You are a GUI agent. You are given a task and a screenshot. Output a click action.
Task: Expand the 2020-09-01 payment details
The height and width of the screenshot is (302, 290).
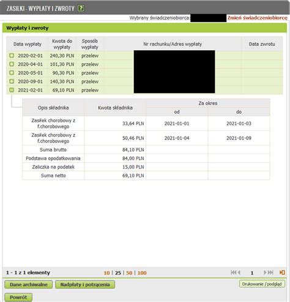pyautogui.click(x=12, y=81)
